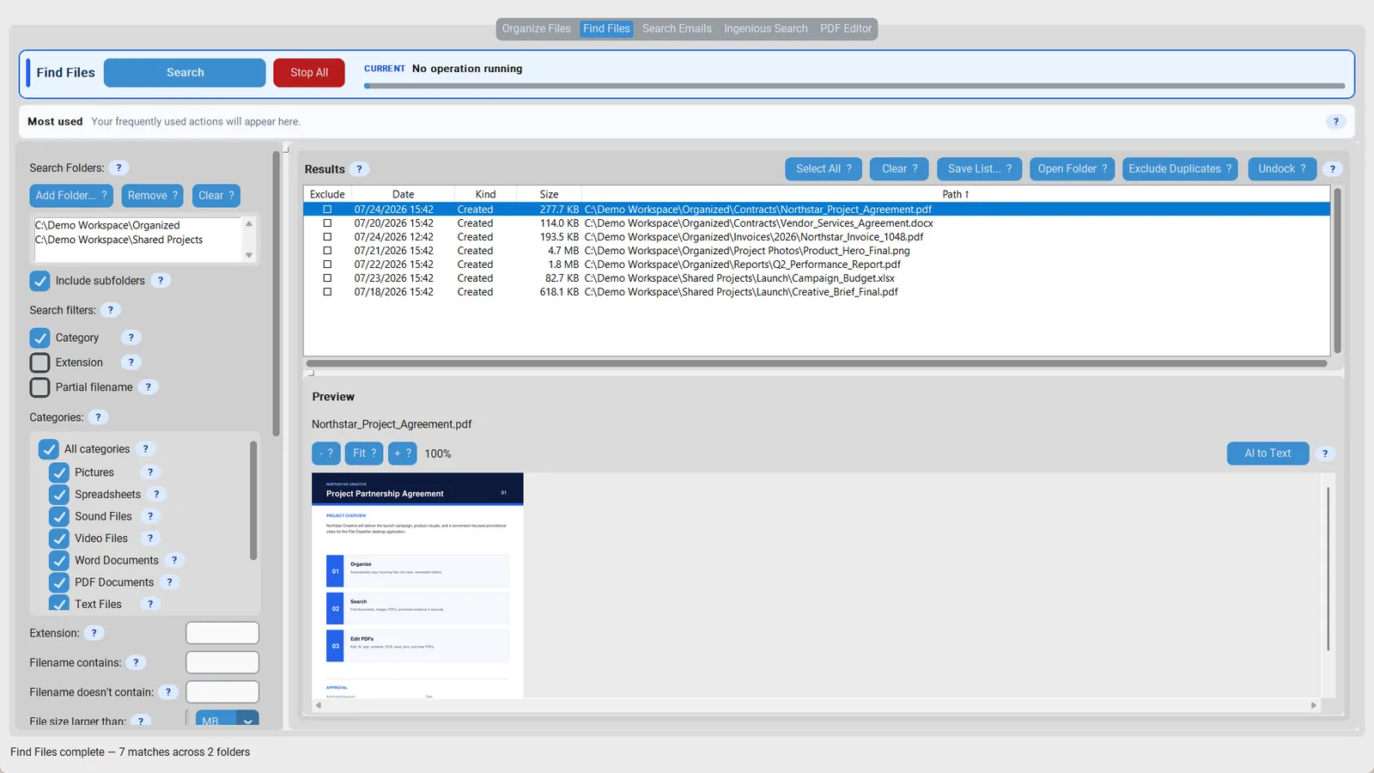1374x773 pixels.
Task: Zoom in preview with plus button
Action: [403, 453]
